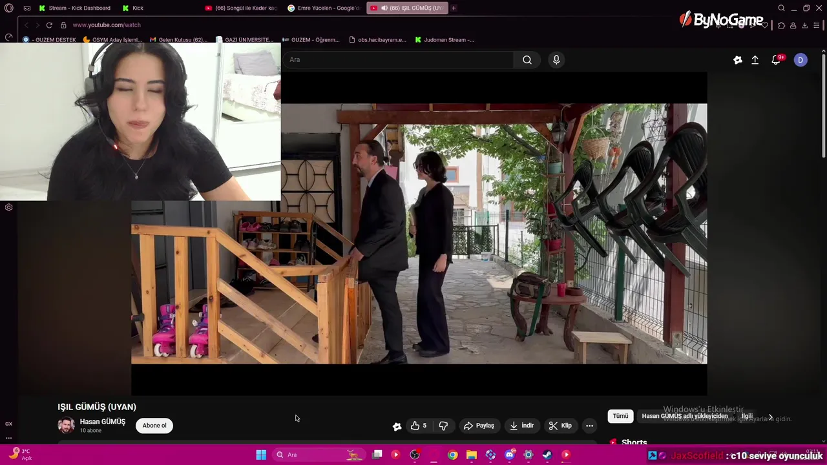Click the site lock icon in address bar

pos(63,25)
